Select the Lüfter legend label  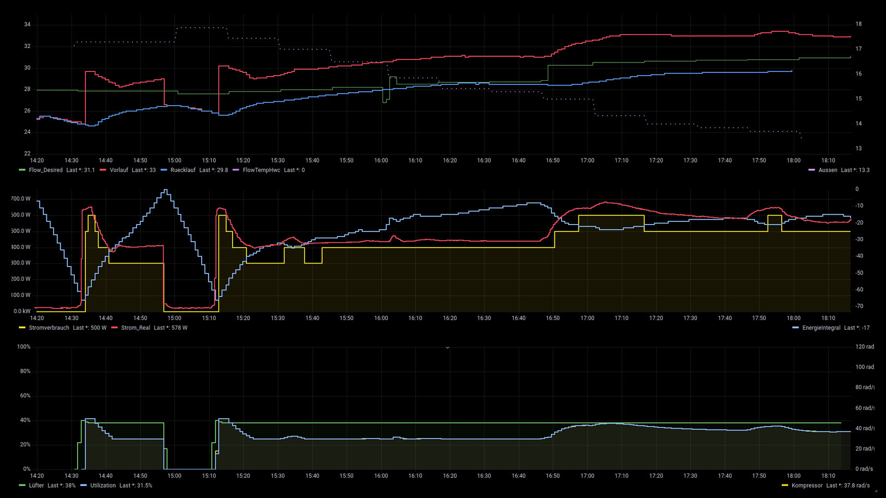click(x=36, y=485)
